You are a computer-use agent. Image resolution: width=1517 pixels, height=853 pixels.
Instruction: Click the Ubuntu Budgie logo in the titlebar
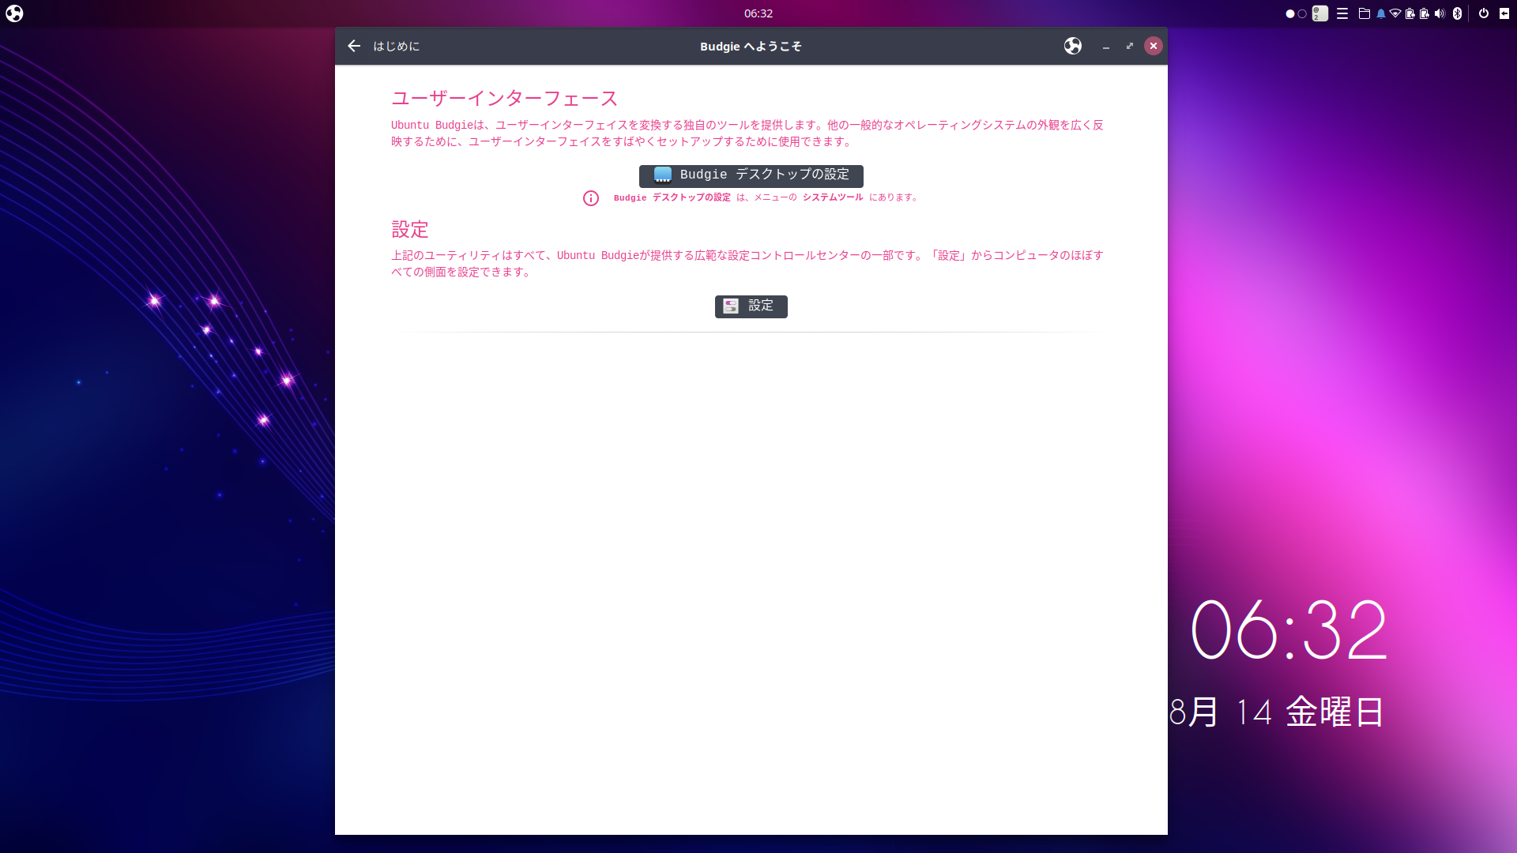point(1072,46)
